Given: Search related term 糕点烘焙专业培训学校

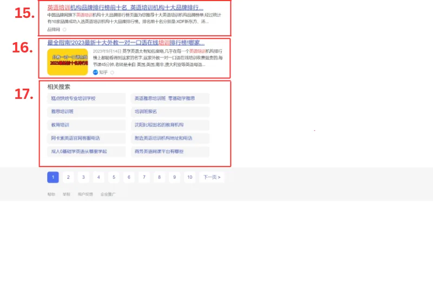Looking at the screenshot, I should point(87,98).
